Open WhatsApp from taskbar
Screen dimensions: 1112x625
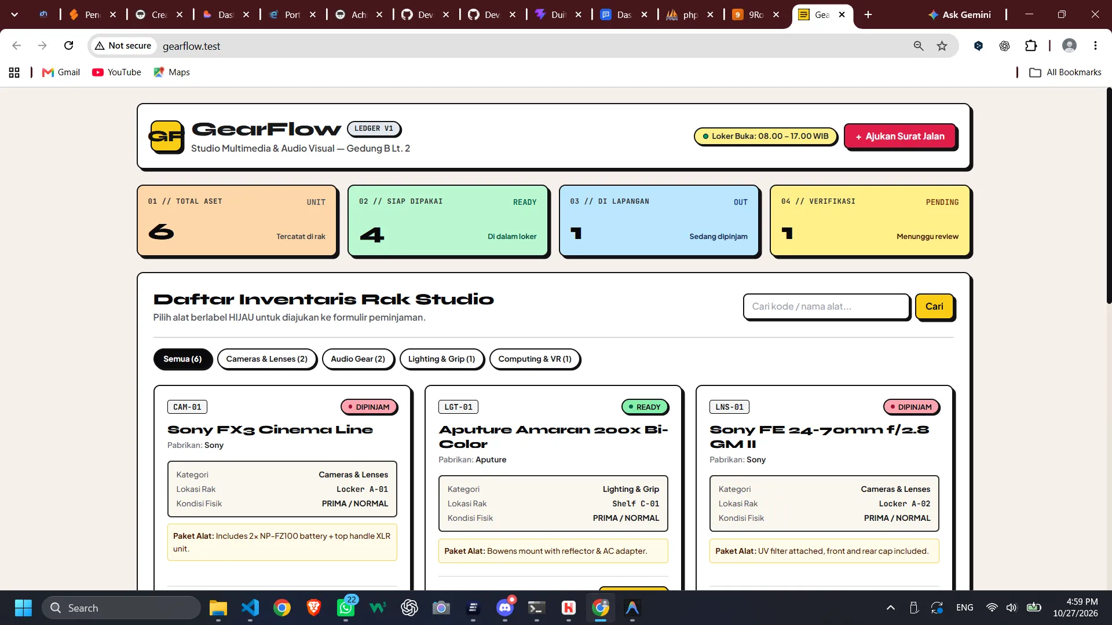[346, 608]
